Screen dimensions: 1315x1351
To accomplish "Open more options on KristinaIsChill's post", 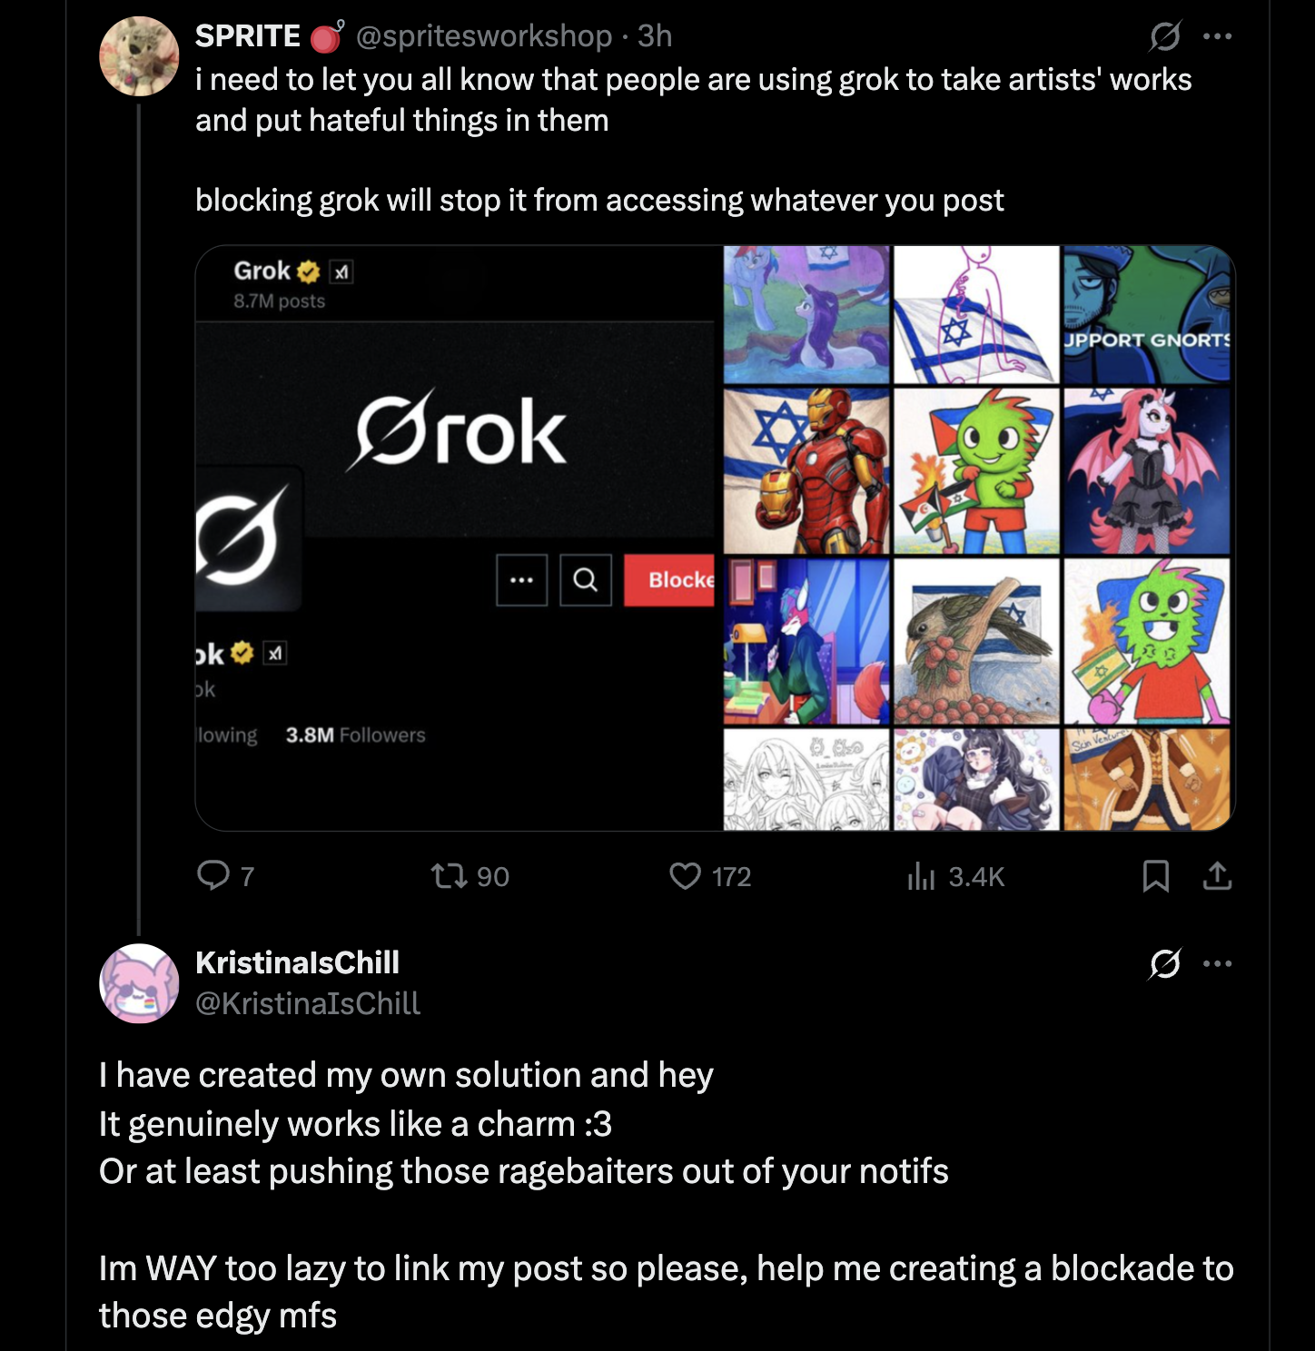I will [1217, 963].
